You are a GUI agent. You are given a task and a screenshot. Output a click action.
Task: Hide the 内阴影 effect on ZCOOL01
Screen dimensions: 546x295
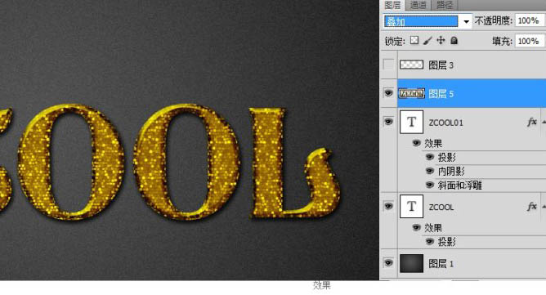[430, 171]
